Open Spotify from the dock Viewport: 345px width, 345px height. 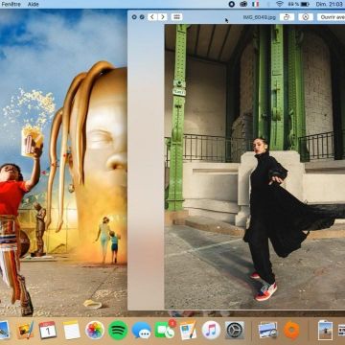pos(118,331)
